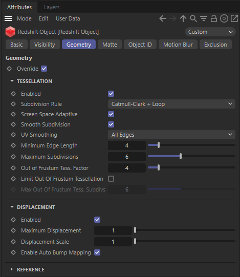Open the hamburger menu icon
This screenshot has height=277, width=240.
pyautogui.click(x=8, y=18)
